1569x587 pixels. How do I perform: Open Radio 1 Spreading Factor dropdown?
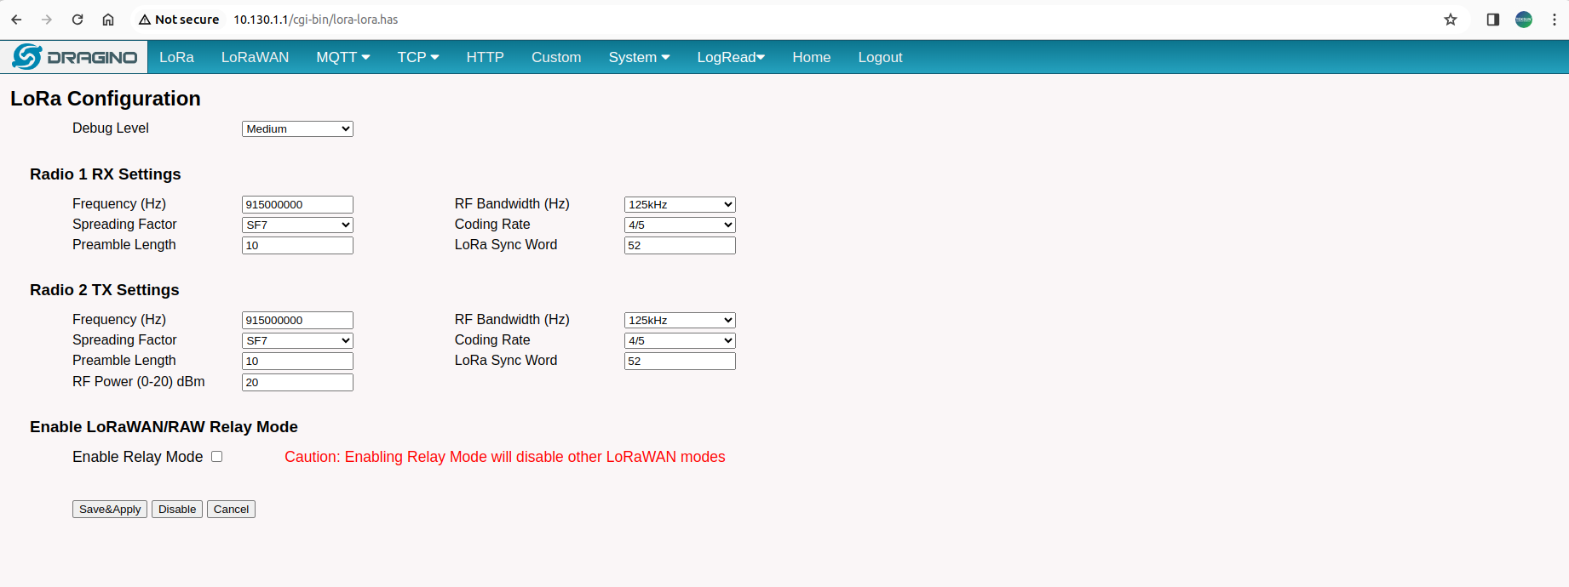pyautogui.click(x=297, y=225)
